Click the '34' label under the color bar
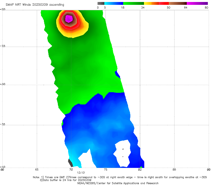Viewport: 211px width, 185px height. coord(143,7)
